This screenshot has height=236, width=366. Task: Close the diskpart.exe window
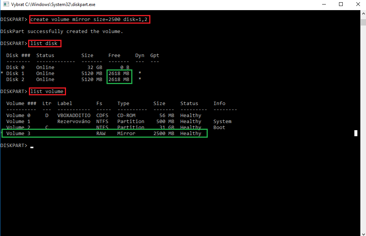coord(357,5)
